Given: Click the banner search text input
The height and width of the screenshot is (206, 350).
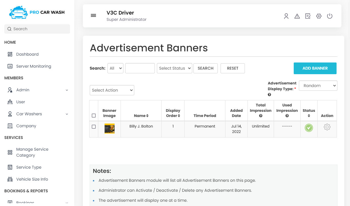Looking at the screenshot, I should (x=140, y=68).
